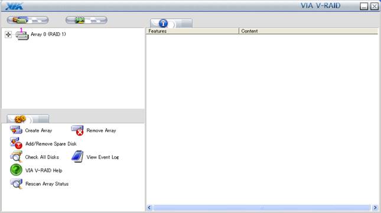Screen dimensions: 381x213
Task: Select Array 0 (RAID 1) entry
Action: 48,34
